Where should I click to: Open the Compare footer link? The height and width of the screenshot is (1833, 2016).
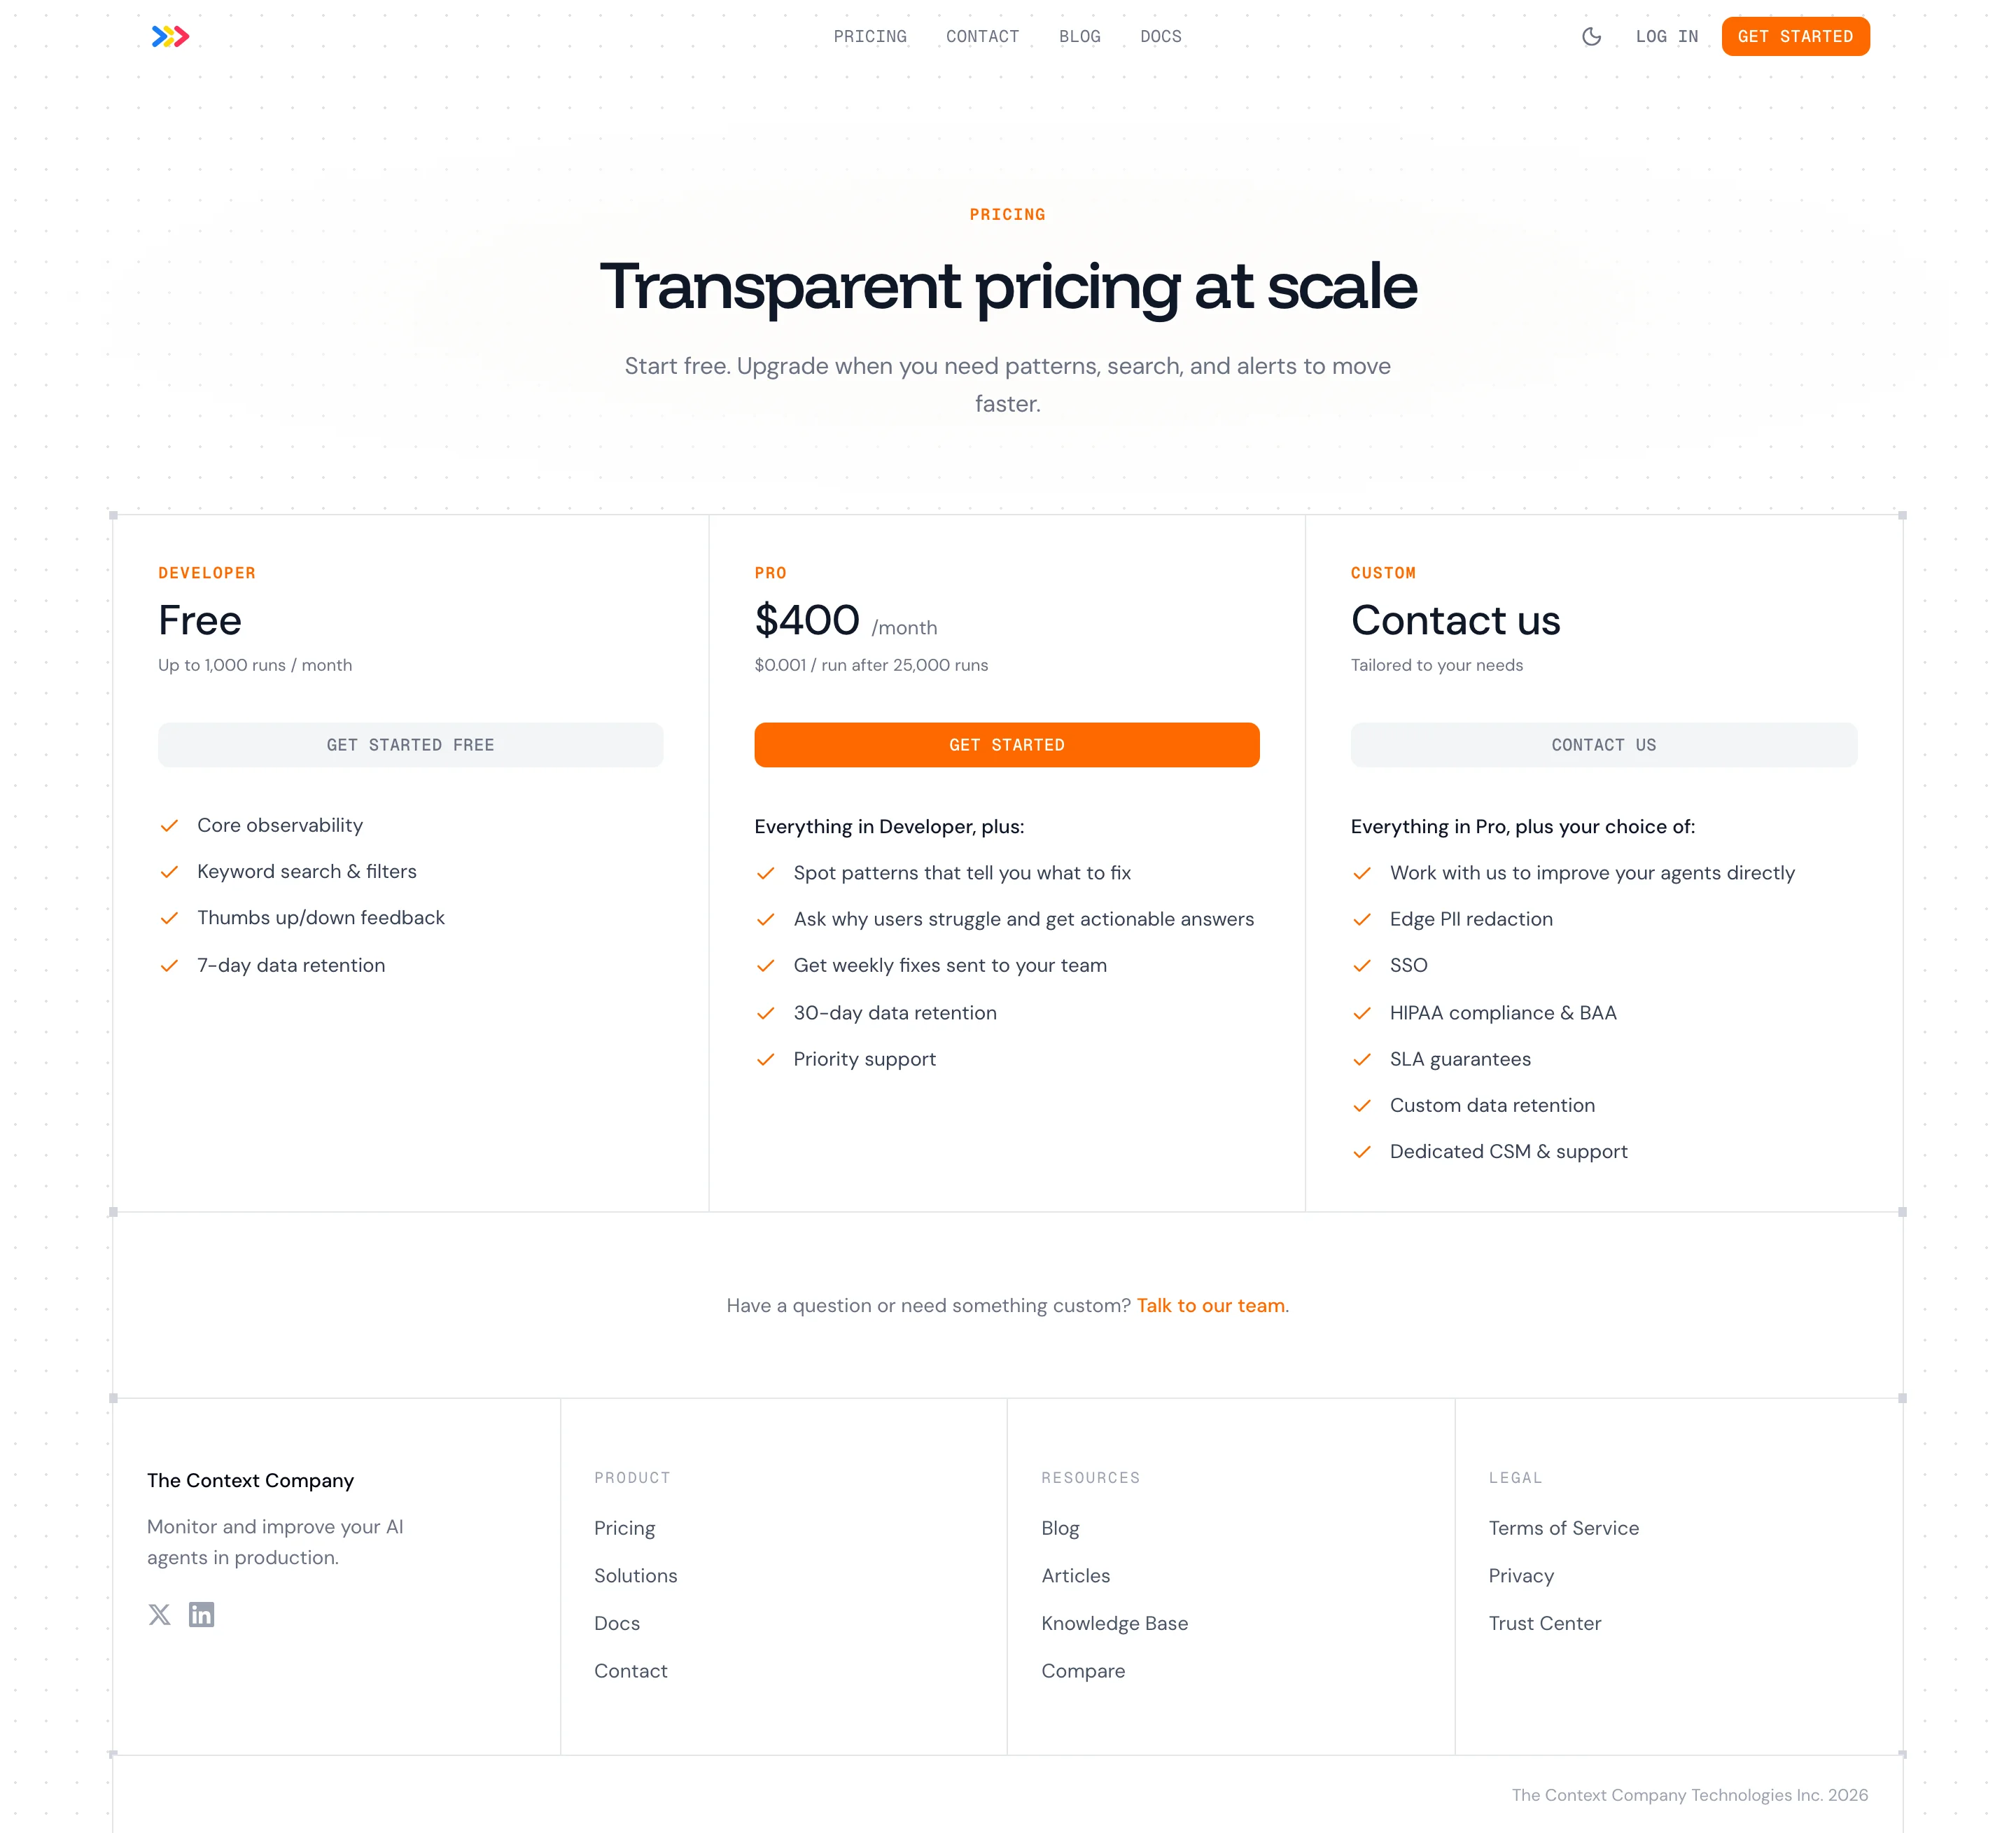point(1082,1671)
